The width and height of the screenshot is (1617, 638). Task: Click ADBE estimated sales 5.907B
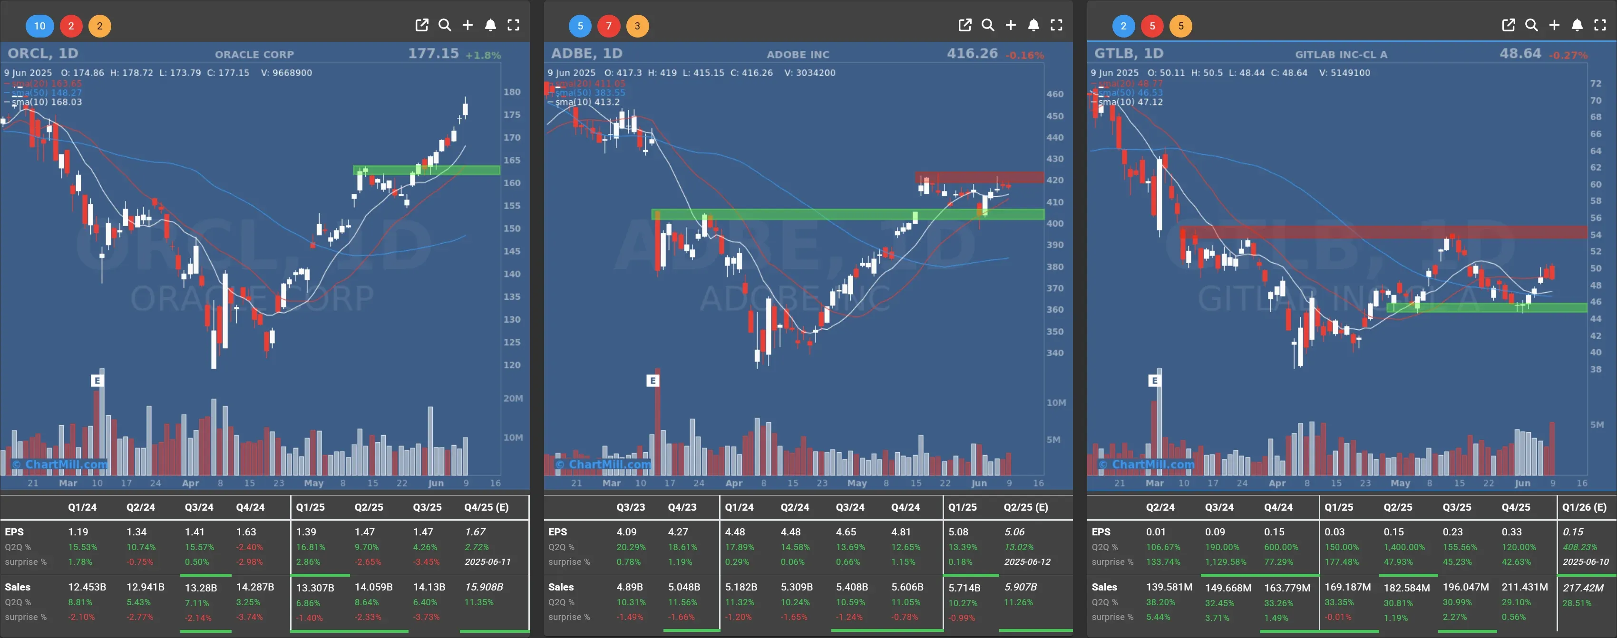tap(1021, 587)
